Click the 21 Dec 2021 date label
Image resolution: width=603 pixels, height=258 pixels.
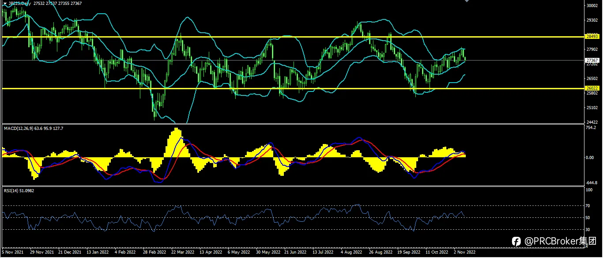click(70, 252)
